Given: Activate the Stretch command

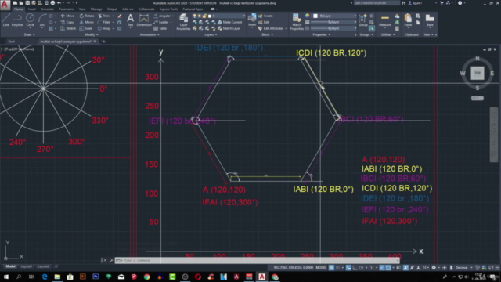Looking at the screenshot, I should pos(68,28).
